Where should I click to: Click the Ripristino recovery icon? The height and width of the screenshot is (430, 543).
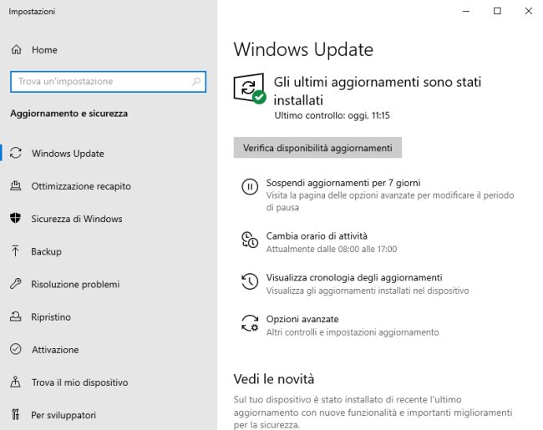click(x=16, y=316)
